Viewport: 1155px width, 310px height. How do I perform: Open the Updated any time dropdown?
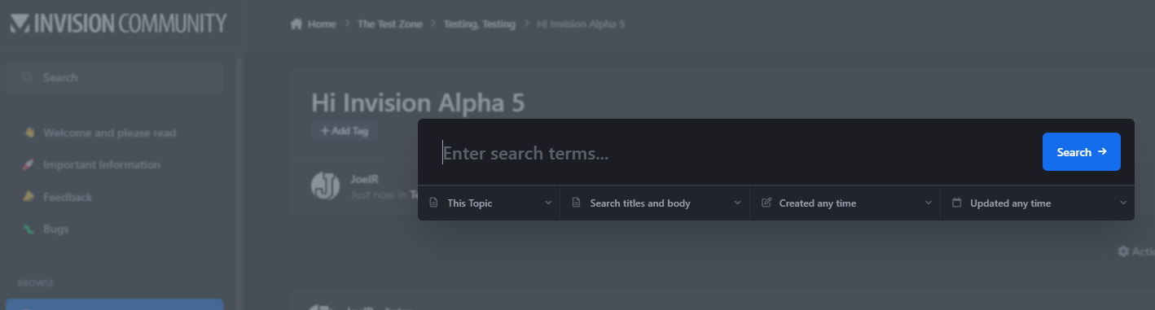(x=1037, y=203)
